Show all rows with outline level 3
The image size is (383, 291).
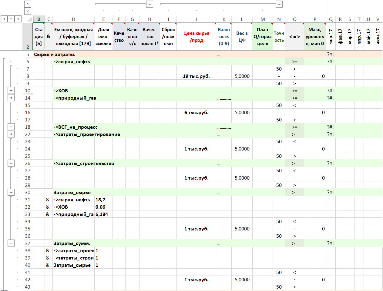pos(18,19)
